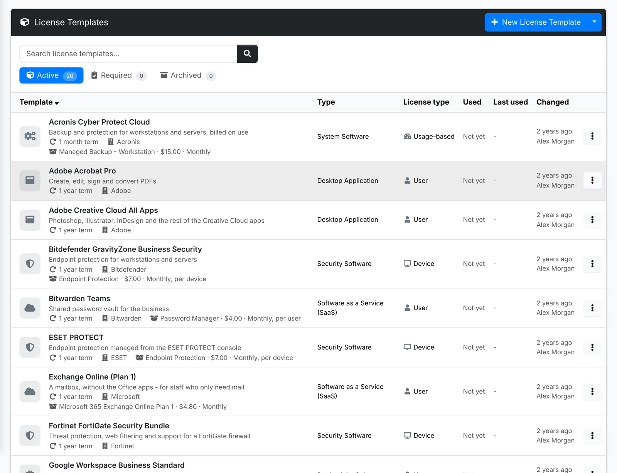The height and width of the screenshot is (473, 617).
Task: Open Acronis Cyber Protect Cloud template
Action: coord(99,122)
